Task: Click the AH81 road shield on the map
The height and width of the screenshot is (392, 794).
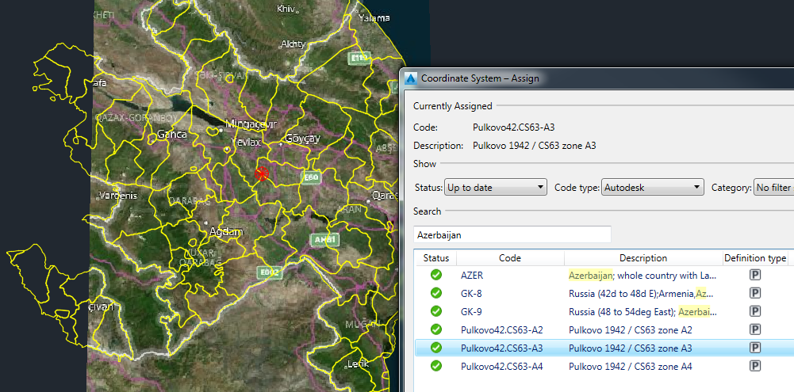Action: [324, 239]
